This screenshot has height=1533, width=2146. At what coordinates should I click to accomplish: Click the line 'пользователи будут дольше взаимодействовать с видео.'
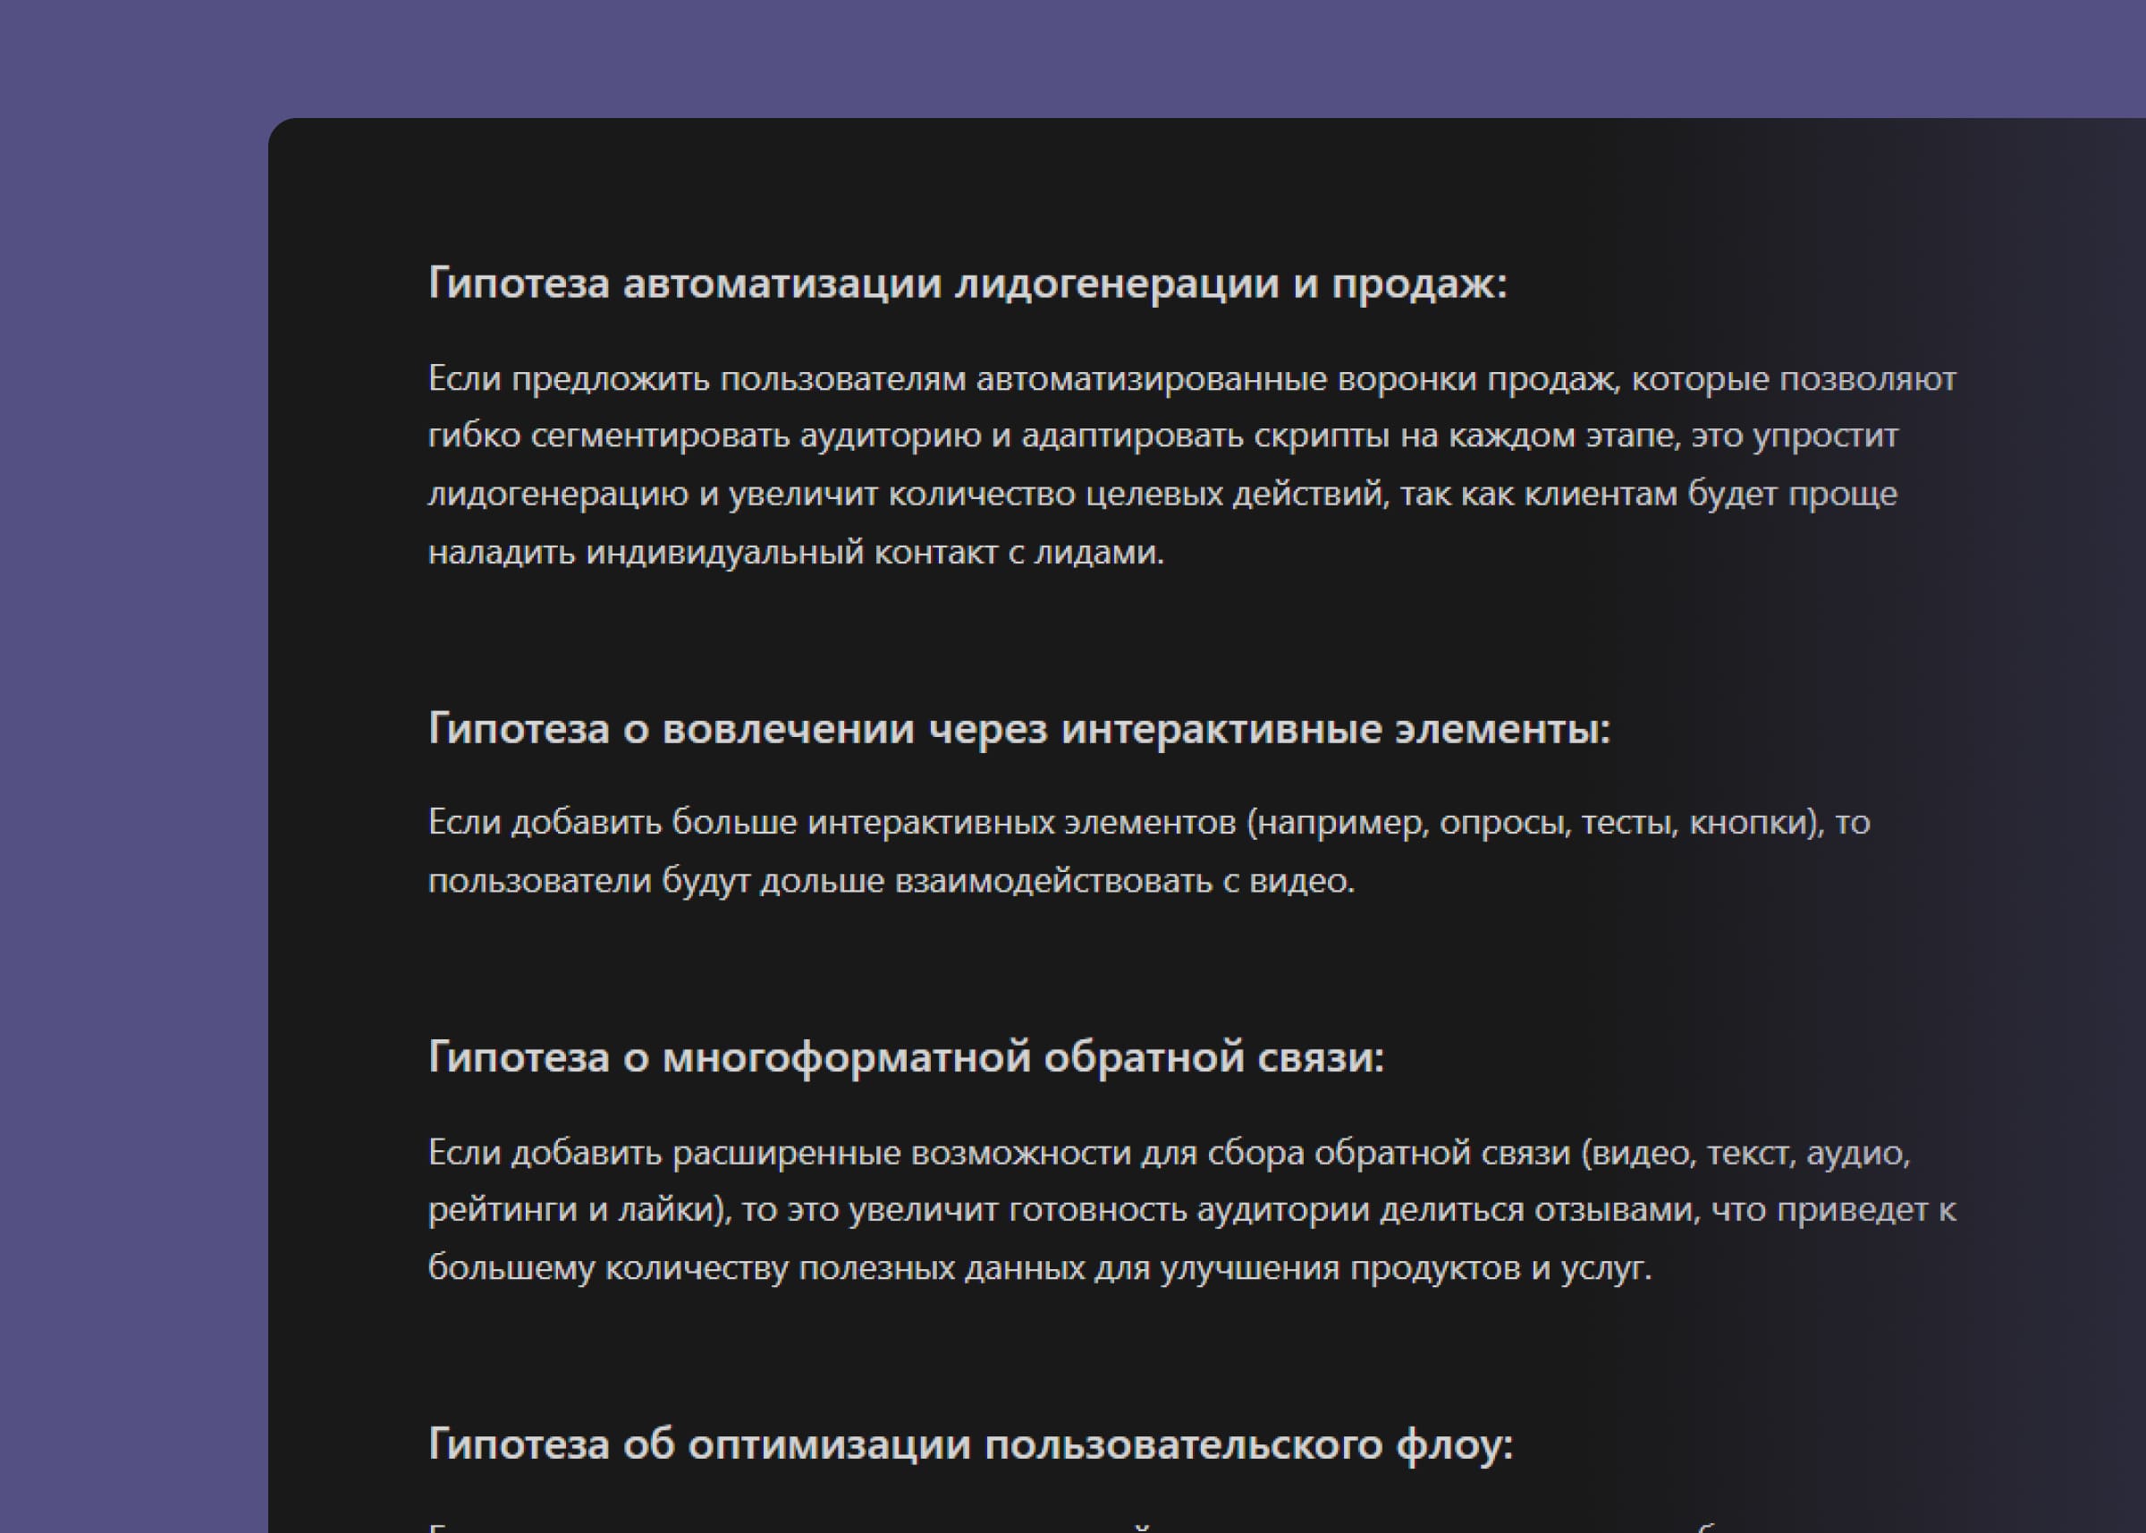click(891, 881)
